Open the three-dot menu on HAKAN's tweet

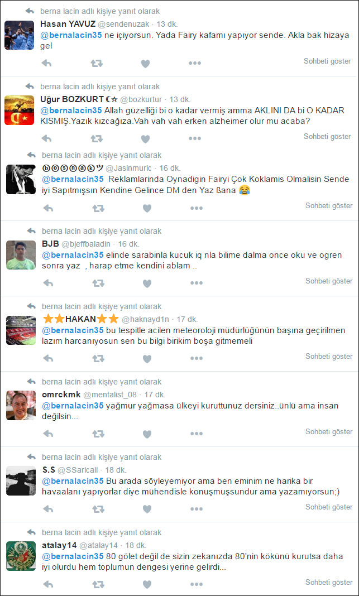196,358
